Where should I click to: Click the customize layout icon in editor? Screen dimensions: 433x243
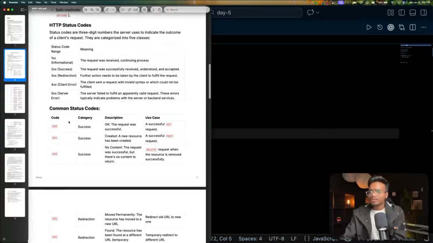pos(390,13)
